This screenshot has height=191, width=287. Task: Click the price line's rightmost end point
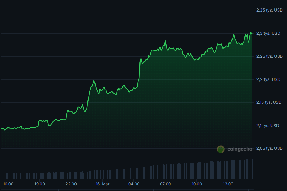pos(252,34)
